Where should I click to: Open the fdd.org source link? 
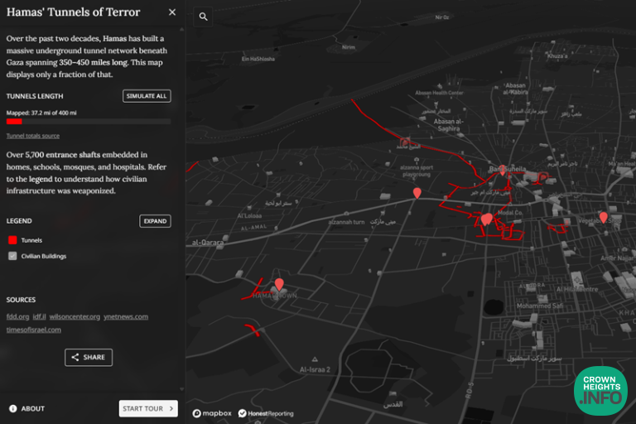(17, 316)
